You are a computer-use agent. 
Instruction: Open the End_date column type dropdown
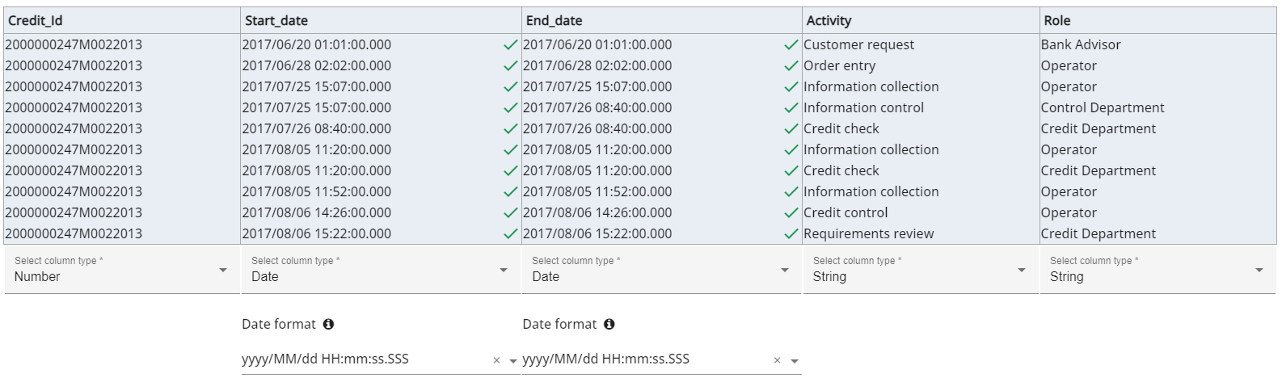[662, 270]
